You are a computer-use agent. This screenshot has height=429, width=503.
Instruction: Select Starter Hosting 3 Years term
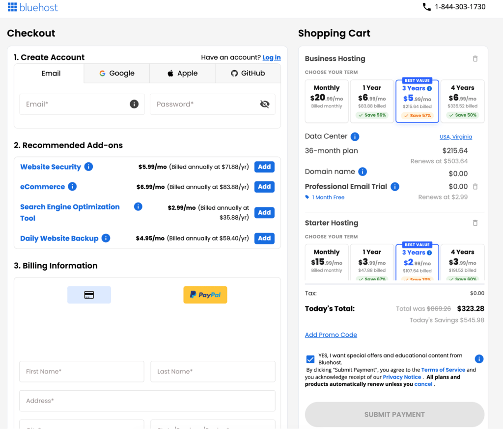tap(417, 262)
